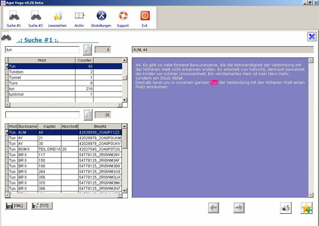
Task: Open the Archiv book icon
Action: (79, 19)
